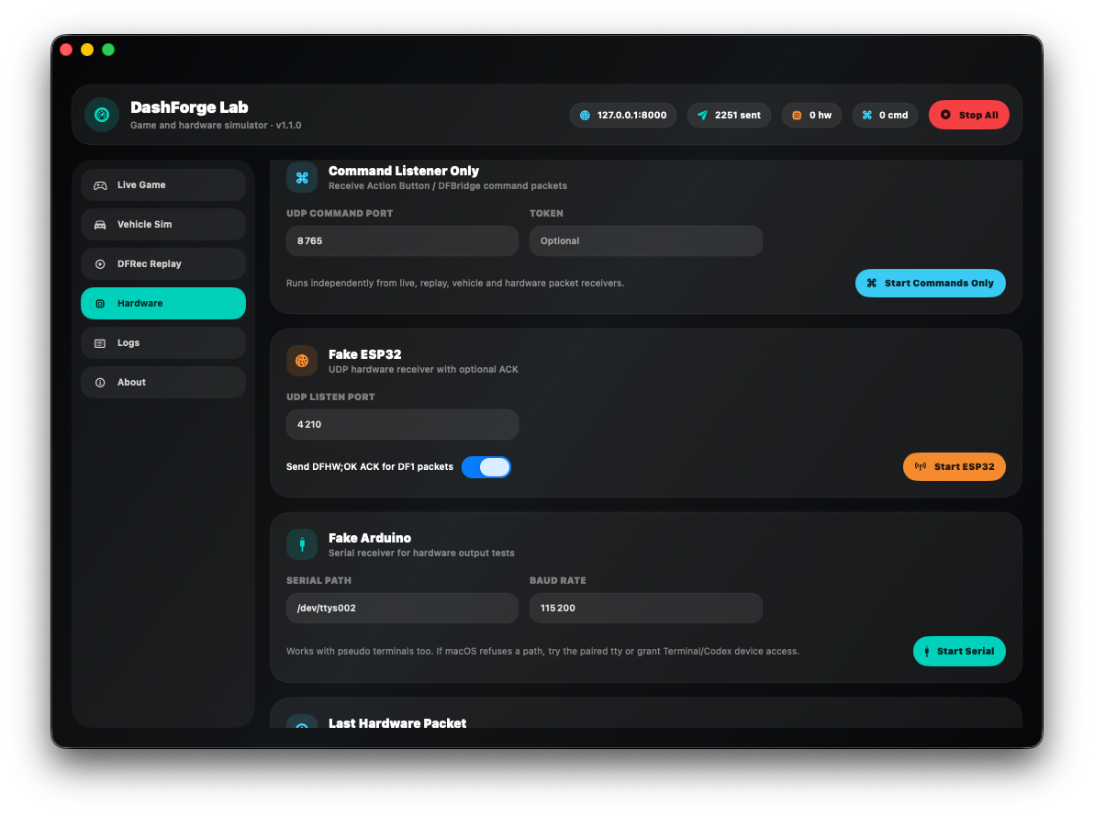The height and width of the screenshot is (816, 1094).
Task: Select the Logs sidebar item
Action: [x=163, y=342]
